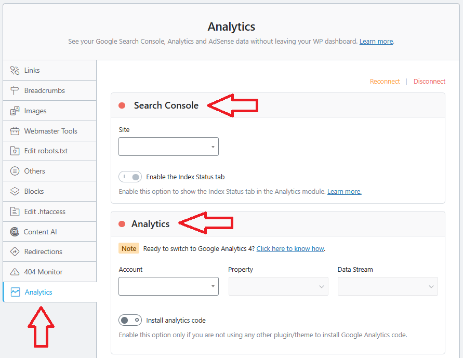463x358 pixels.
Task: Click the Redirections diamond icon
Action: click(15, 251)
